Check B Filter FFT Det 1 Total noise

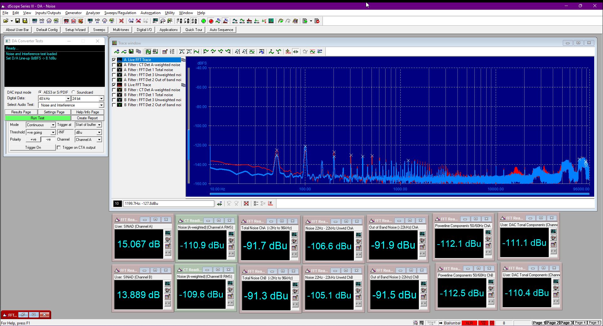[114, 95]
